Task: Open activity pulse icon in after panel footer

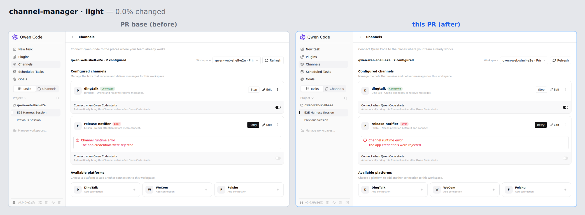Action: (334, 202)
